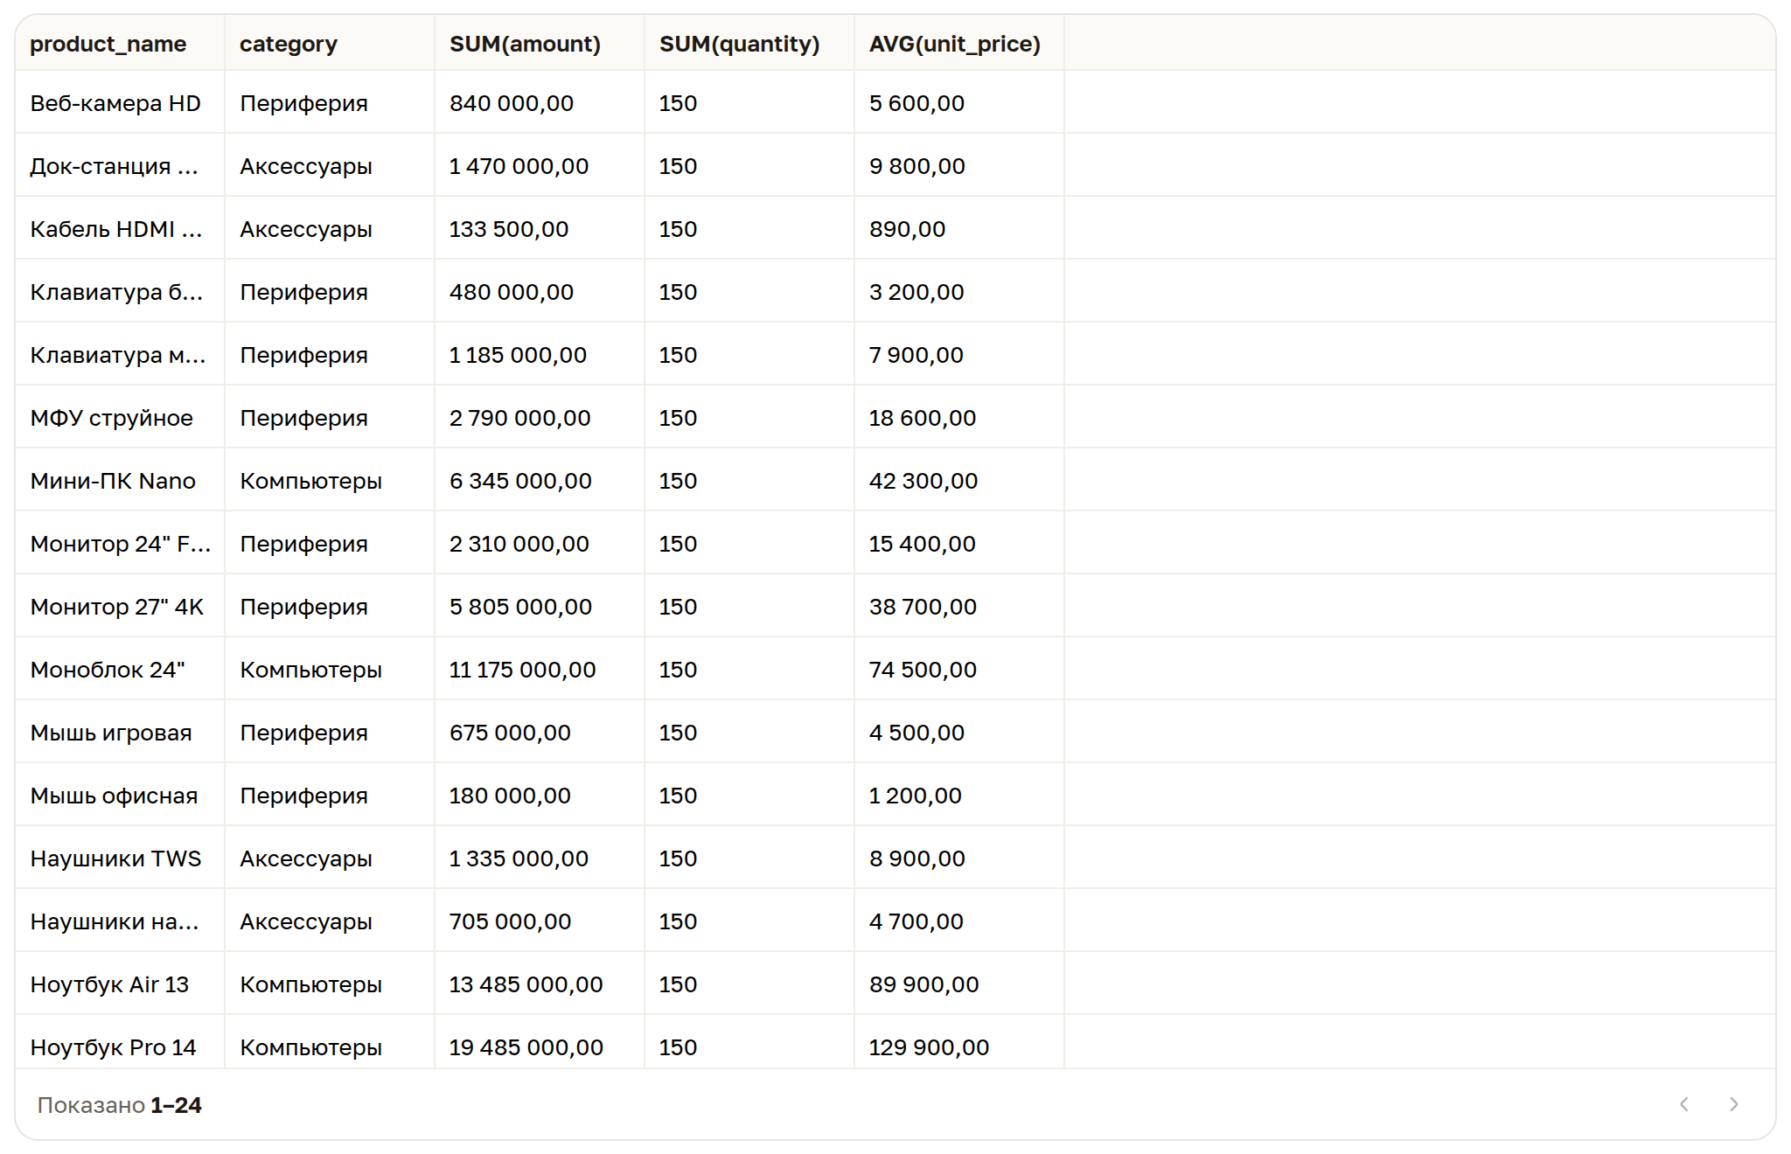Click the МФУ струйное product cell
The width and height of the screenshot is (1791, 1154).
point(120,417)
